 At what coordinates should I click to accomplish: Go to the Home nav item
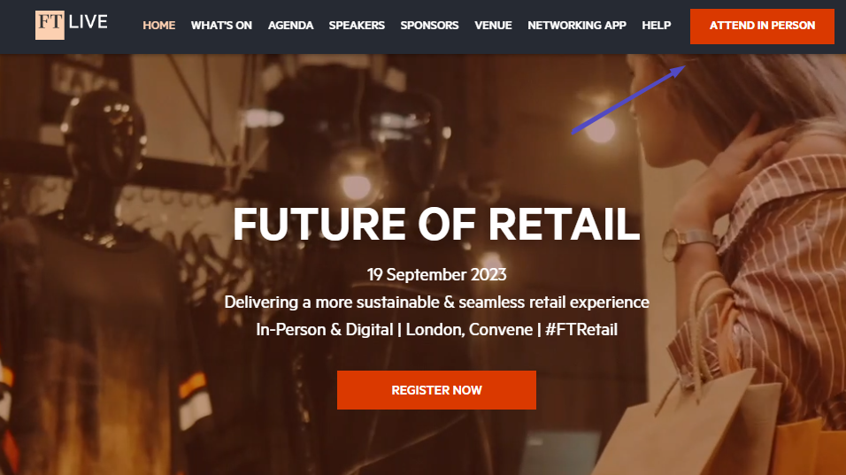158,26
